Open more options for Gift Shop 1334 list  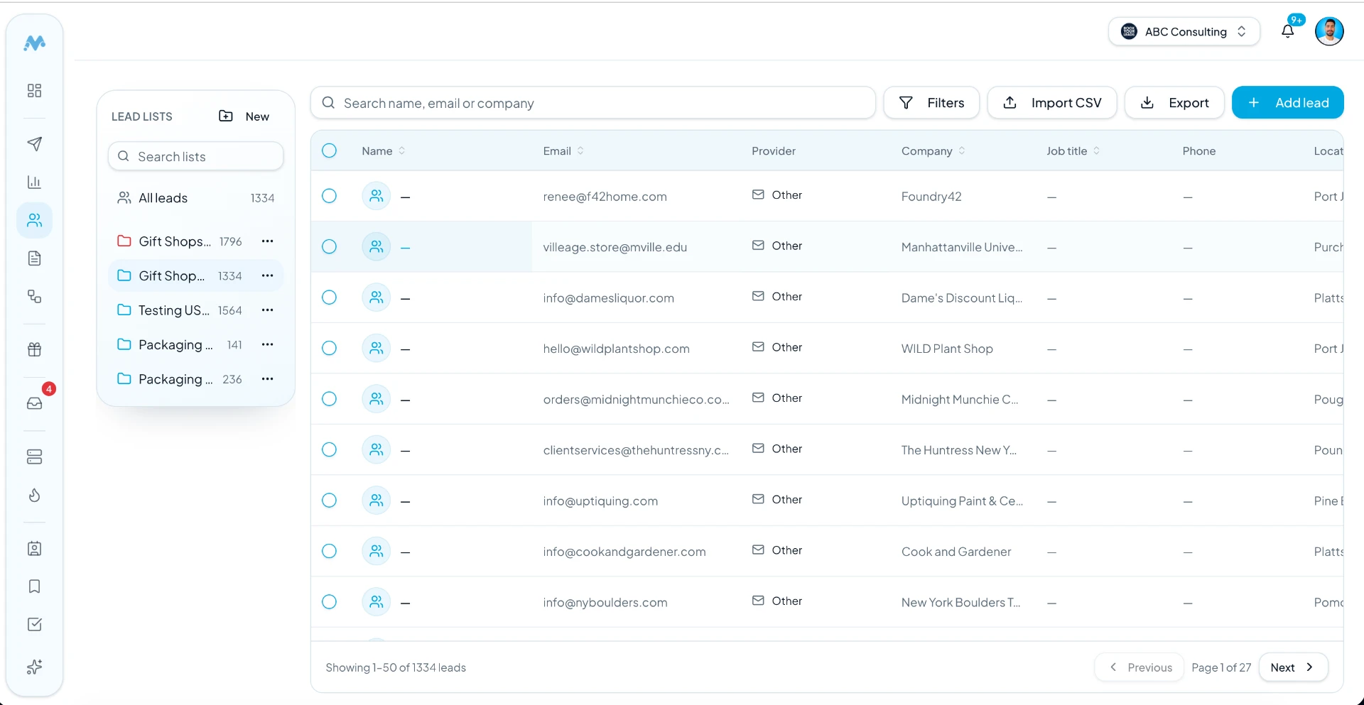267,275
